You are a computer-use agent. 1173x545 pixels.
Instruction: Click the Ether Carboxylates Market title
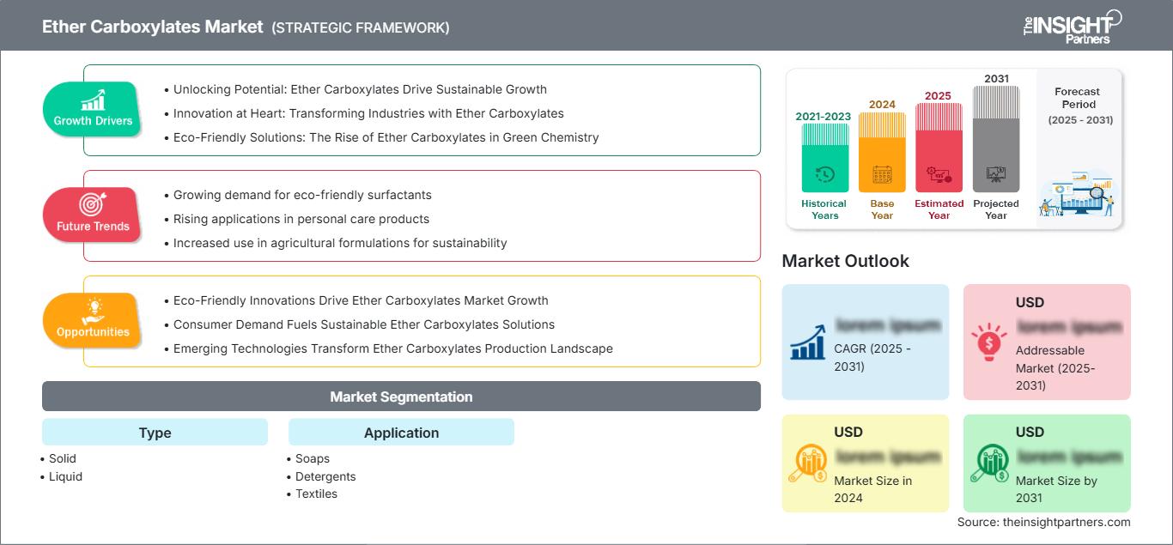(x=153, y=27)
